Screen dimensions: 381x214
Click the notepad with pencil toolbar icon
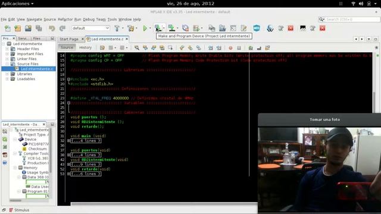(x=243, y=28)
